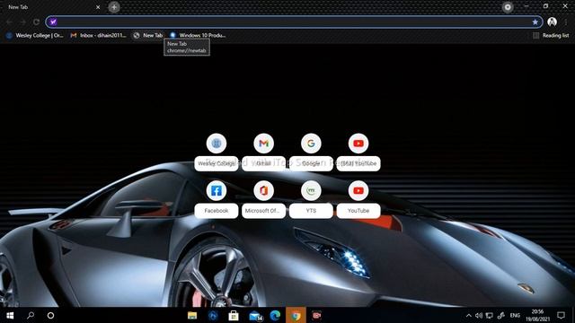
Task: Open the Microsoft Office shortcut icon
Action: point(263,190)
